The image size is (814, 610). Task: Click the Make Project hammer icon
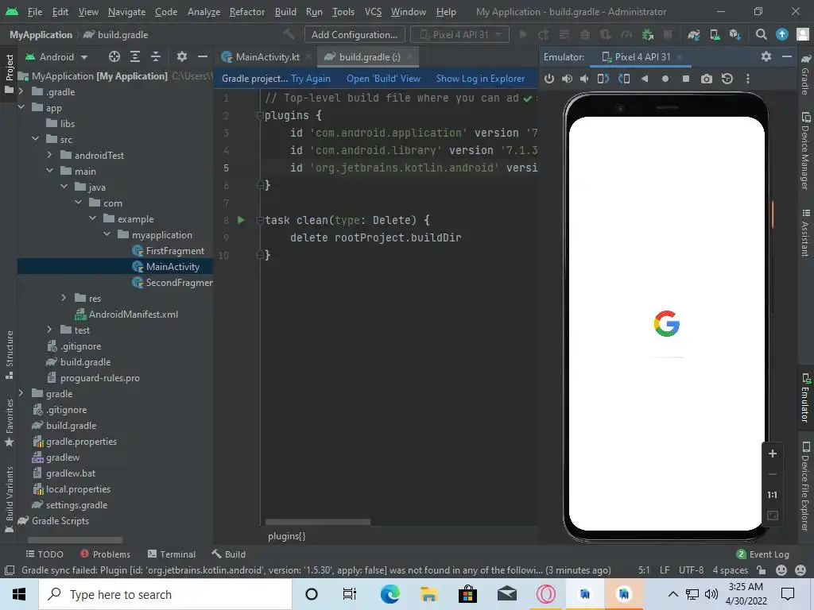pyautogui.click(x=289, y=35)
